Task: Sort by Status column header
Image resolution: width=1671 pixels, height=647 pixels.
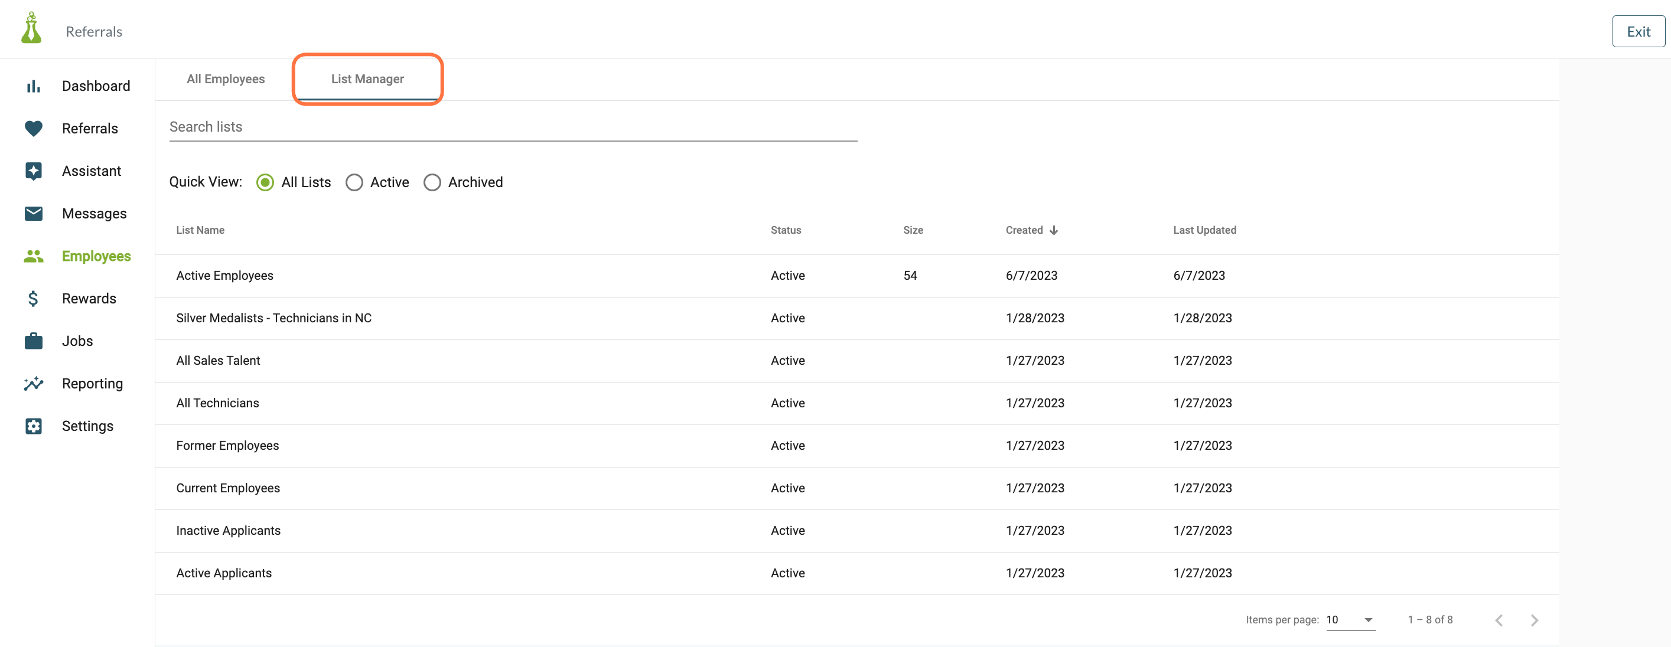Action: coord(786,230)
